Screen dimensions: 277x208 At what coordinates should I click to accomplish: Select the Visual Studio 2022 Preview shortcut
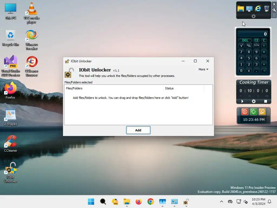pos(11,66)
